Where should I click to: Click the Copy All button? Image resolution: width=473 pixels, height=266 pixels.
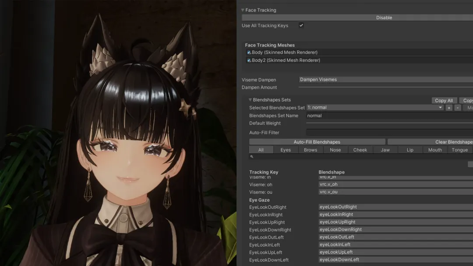tap(444, 100)
